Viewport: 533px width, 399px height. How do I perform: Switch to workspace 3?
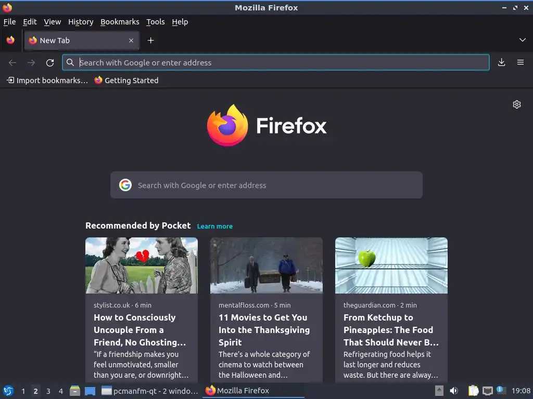[x=48, y=391]
